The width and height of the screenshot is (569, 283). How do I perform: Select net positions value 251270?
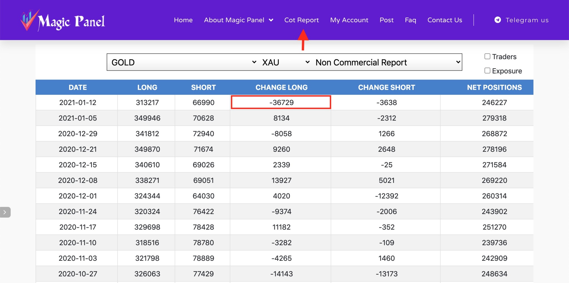point(494,227)
